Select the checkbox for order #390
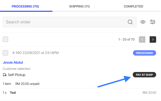The image size is (161, 101). pyautogui.click(x=5, y=53)
